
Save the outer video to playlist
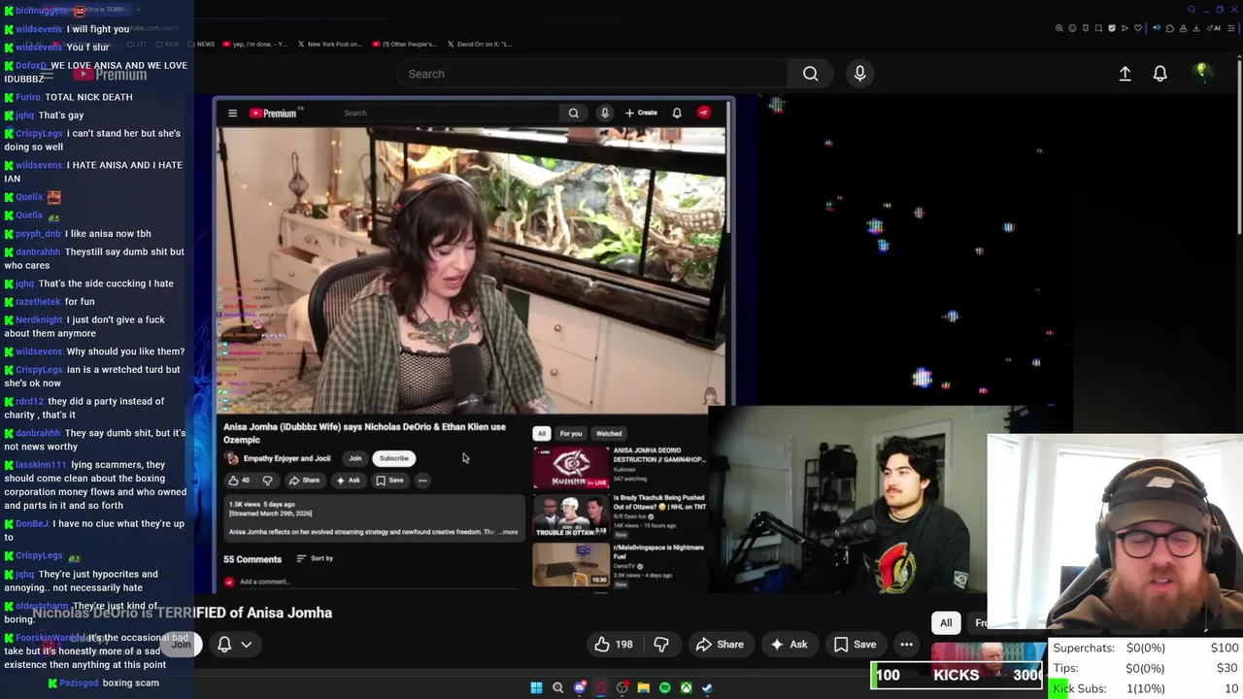[x=856, y=644]
